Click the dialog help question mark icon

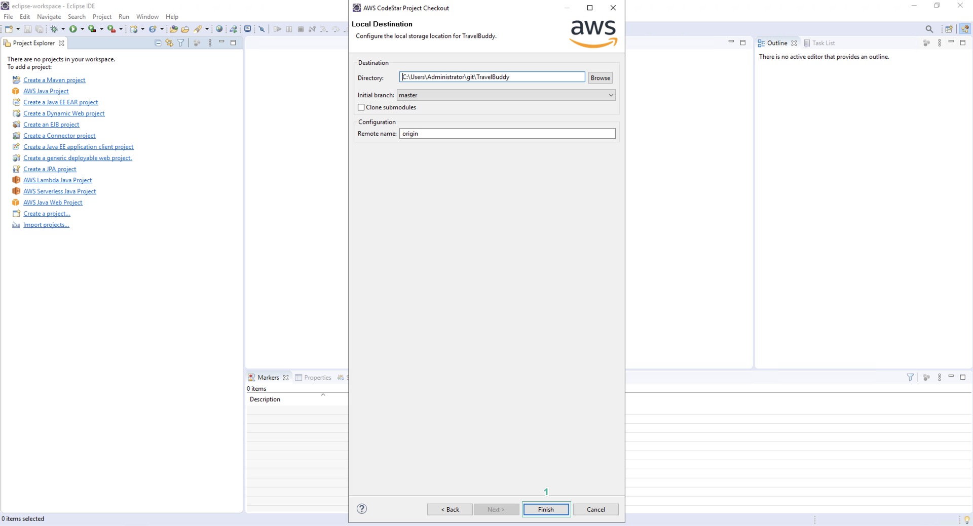362,509
